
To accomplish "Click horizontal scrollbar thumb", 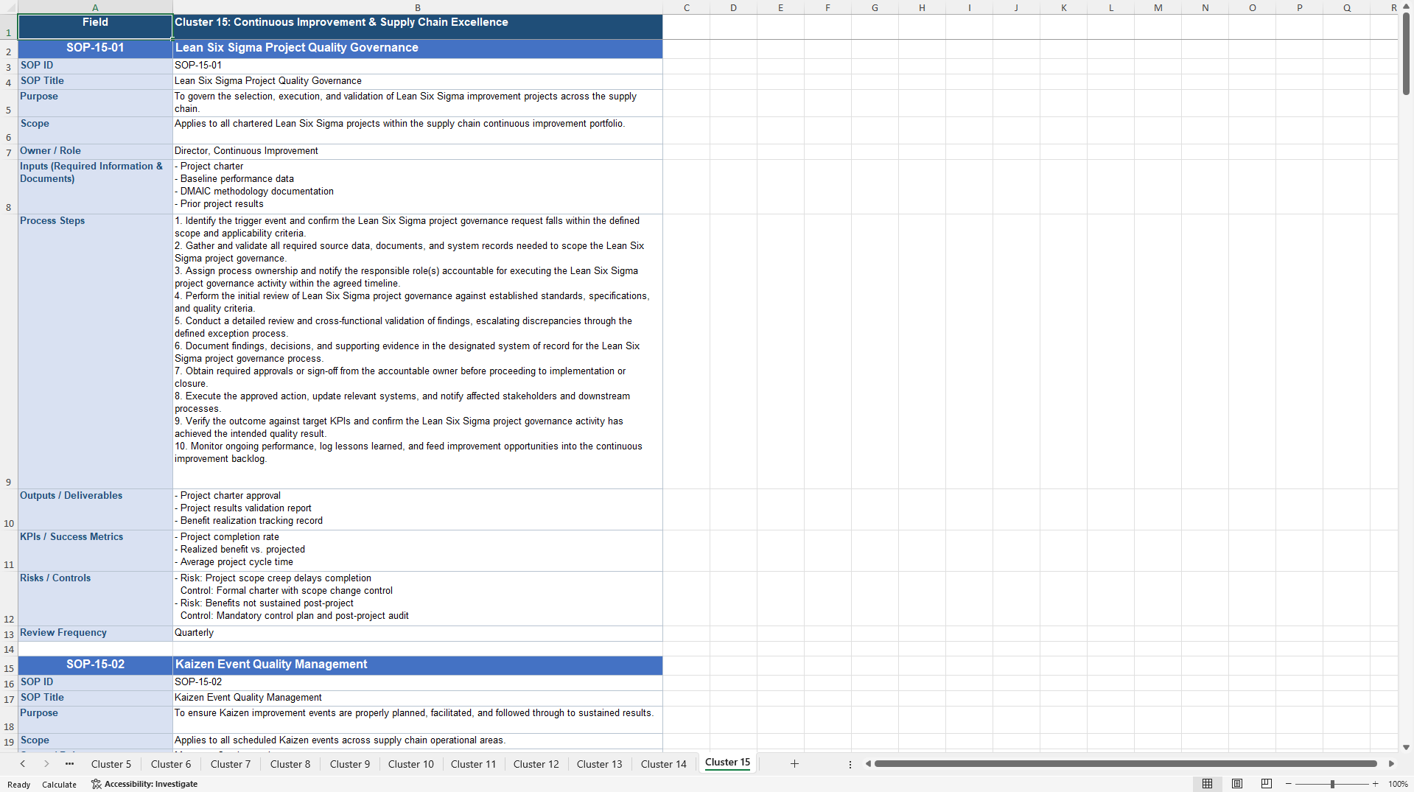I will pos(1126,764).
